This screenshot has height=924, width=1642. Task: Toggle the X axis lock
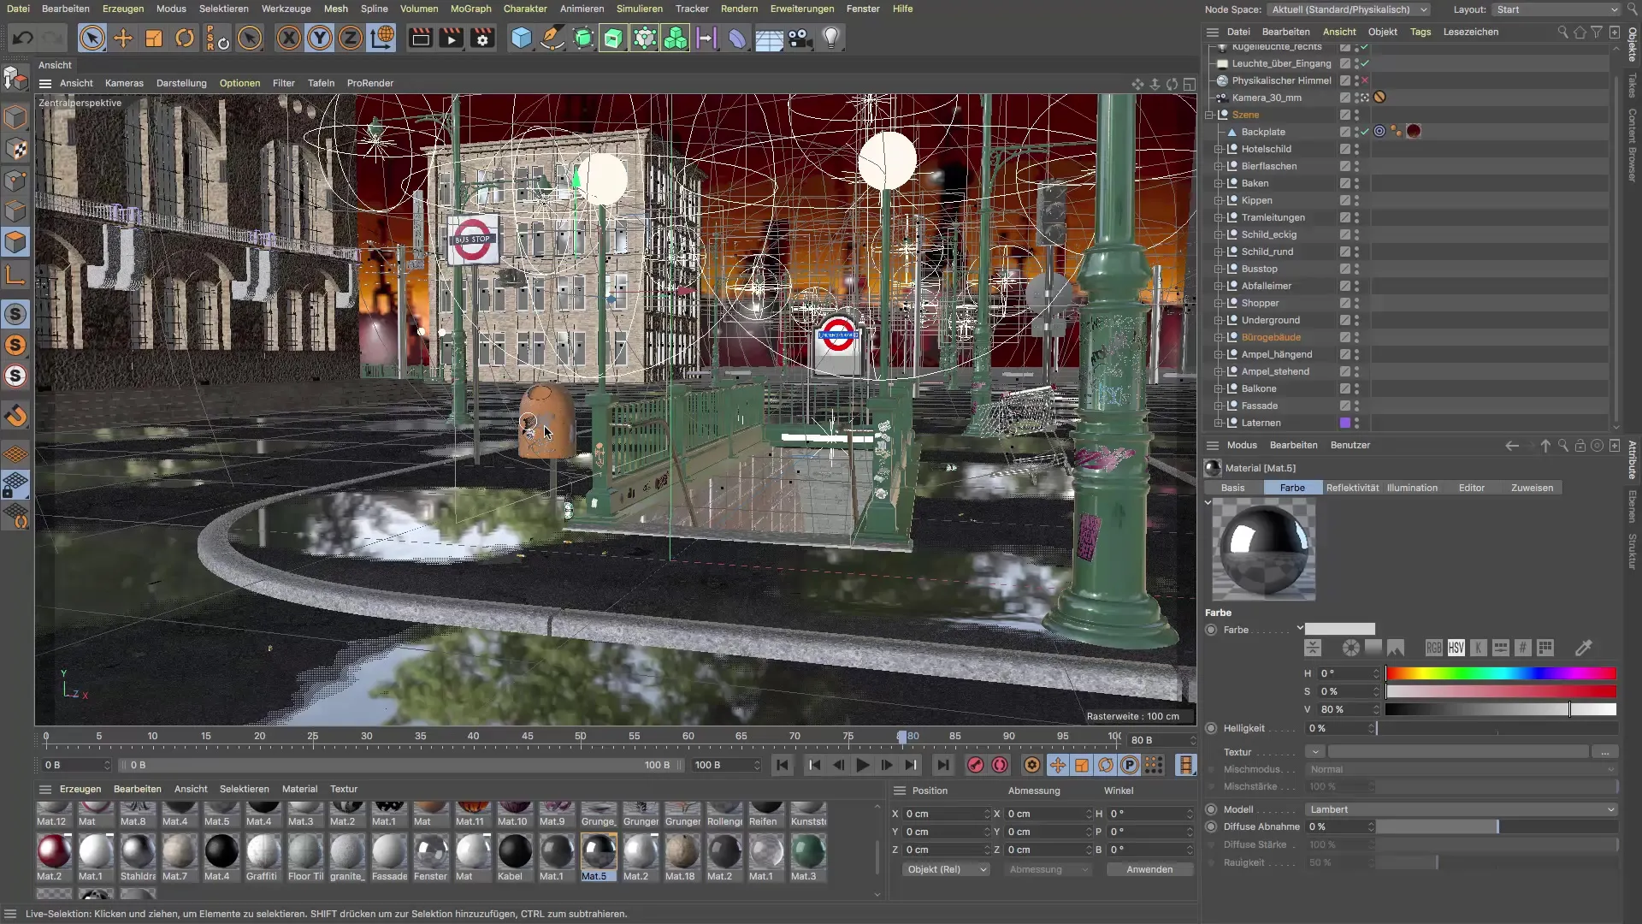coord(289,38)
